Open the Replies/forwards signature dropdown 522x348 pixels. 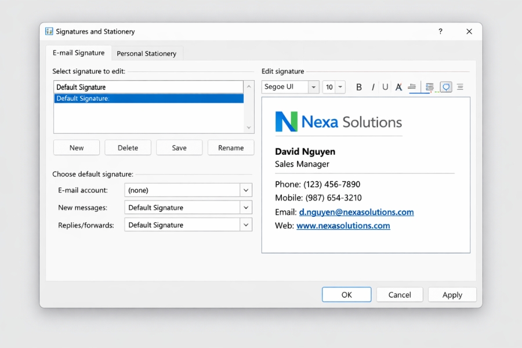(245, 224)
